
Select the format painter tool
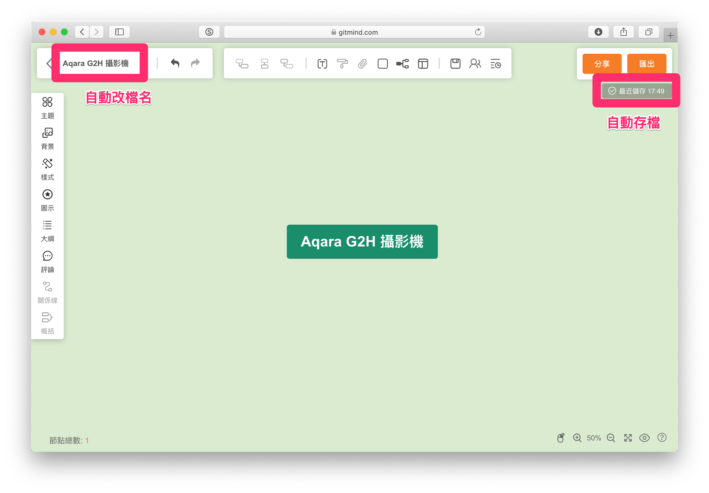[342, 64]
